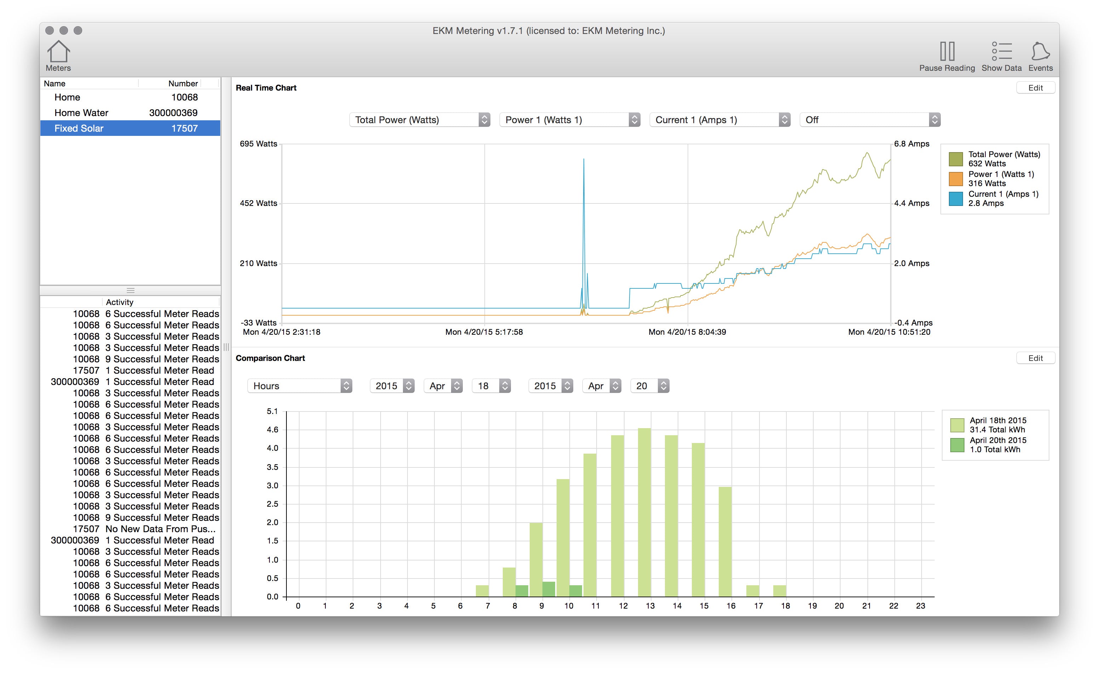Change the start day 18 stepper
1099x673 pixels.
click(505, 386)
